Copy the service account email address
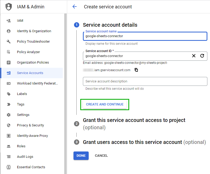Image resolution: width=210 pixels, height=174 pixels. pos(136,70)
